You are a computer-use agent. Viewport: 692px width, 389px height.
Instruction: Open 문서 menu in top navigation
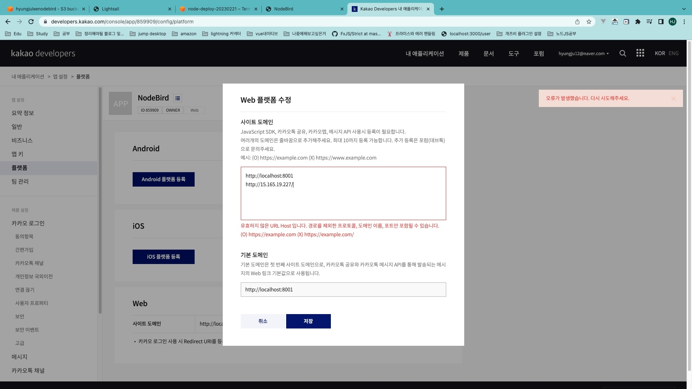coord(489,53)
